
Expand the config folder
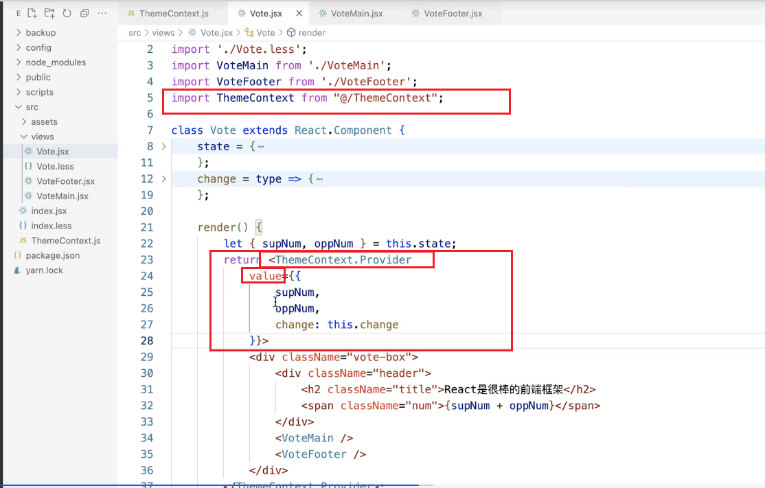pyautogui.click(x=19, y=47)
